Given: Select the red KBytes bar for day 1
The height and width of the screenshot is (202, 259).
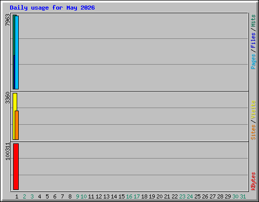Looking at the screenshot, I should [x=16, y=167].
